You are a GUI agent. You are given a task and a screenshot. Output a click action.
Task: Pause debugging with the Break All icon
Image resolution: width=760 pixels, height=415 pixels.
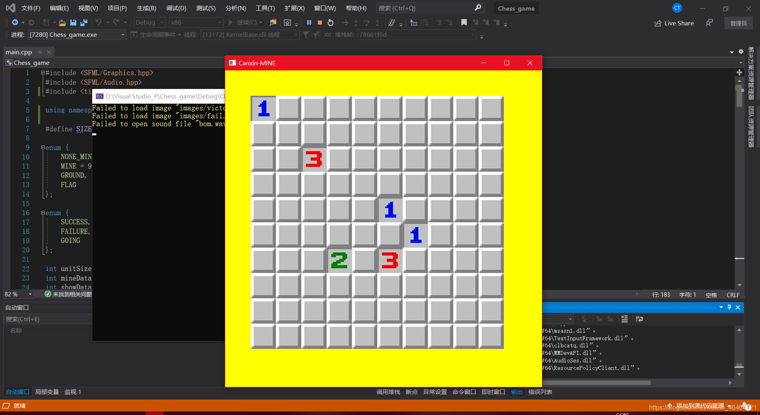(x=309, y=23)
